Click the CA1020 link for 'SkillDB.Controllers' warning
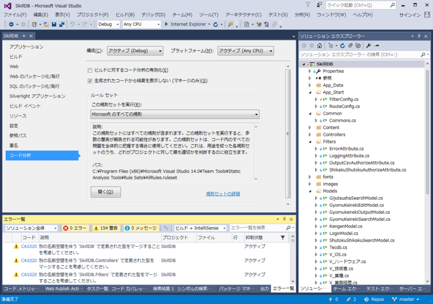The height and width of the screenshot is (304, 433). pos(29,260)
